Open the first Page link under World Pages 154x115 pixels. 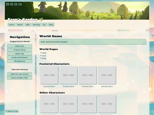[x=44, y=53]
